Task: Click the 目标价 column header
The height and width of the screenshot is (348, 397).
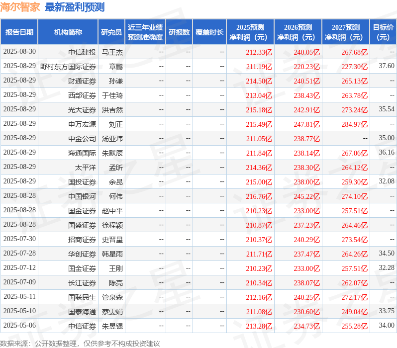Action: [x=384, y=32]
